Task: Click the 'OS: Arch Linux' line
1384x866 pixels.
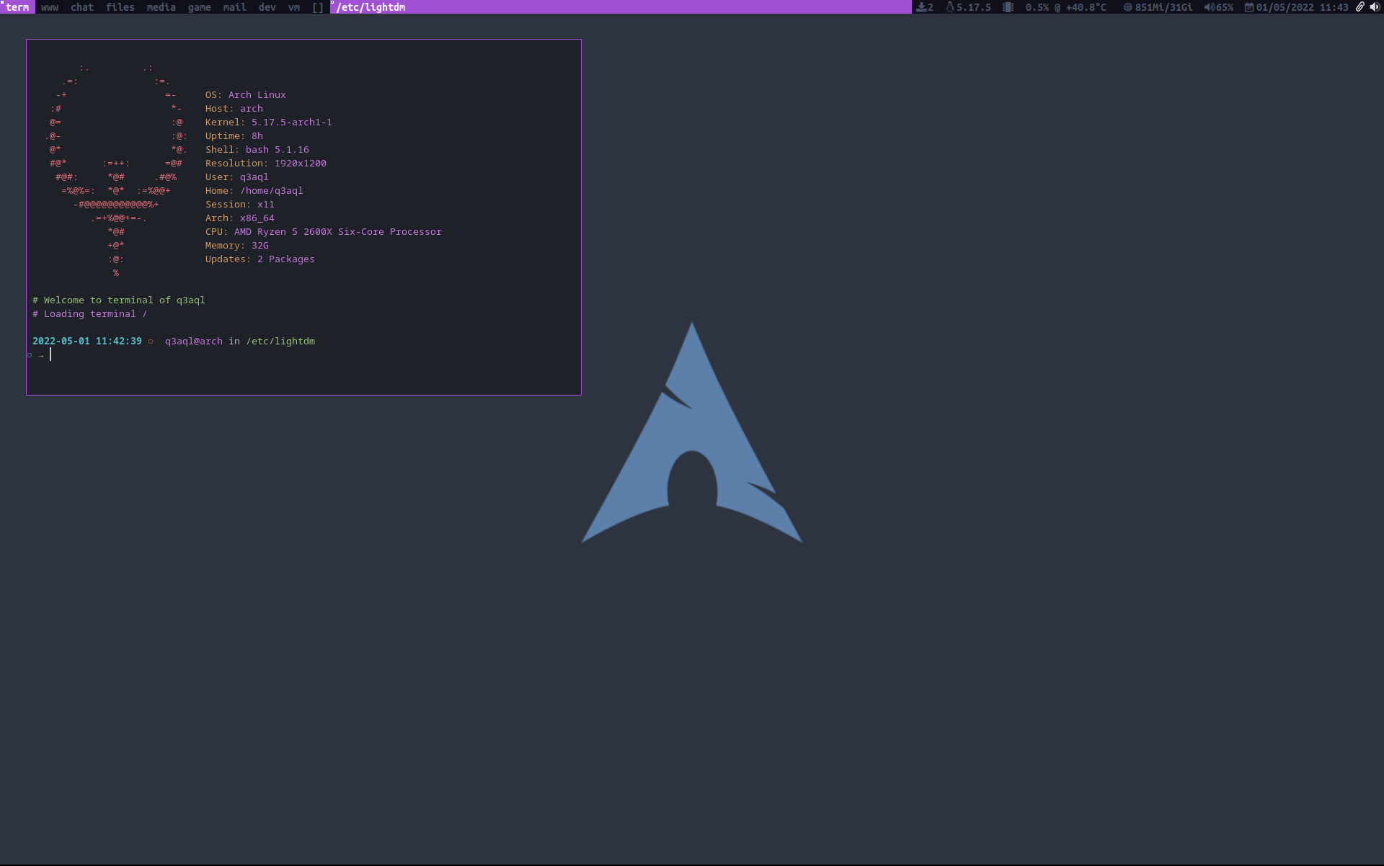Action: [x=246, y=94]
